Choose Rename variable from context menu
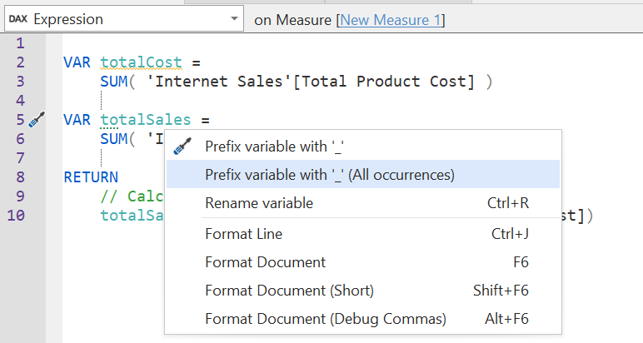643x343 pixels. (x=259, y=203)
